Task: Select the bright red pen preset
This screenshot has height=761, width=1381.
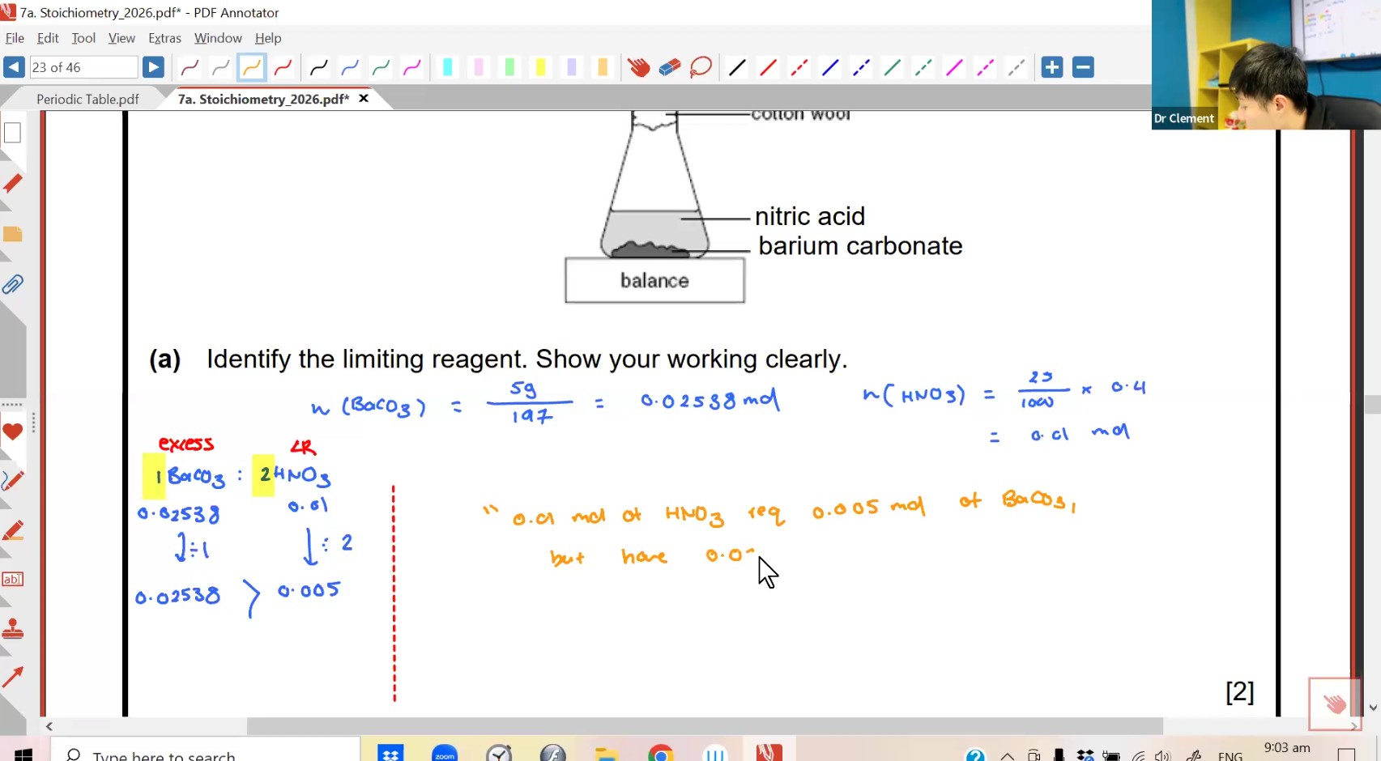Action: [x=283, y=67]
